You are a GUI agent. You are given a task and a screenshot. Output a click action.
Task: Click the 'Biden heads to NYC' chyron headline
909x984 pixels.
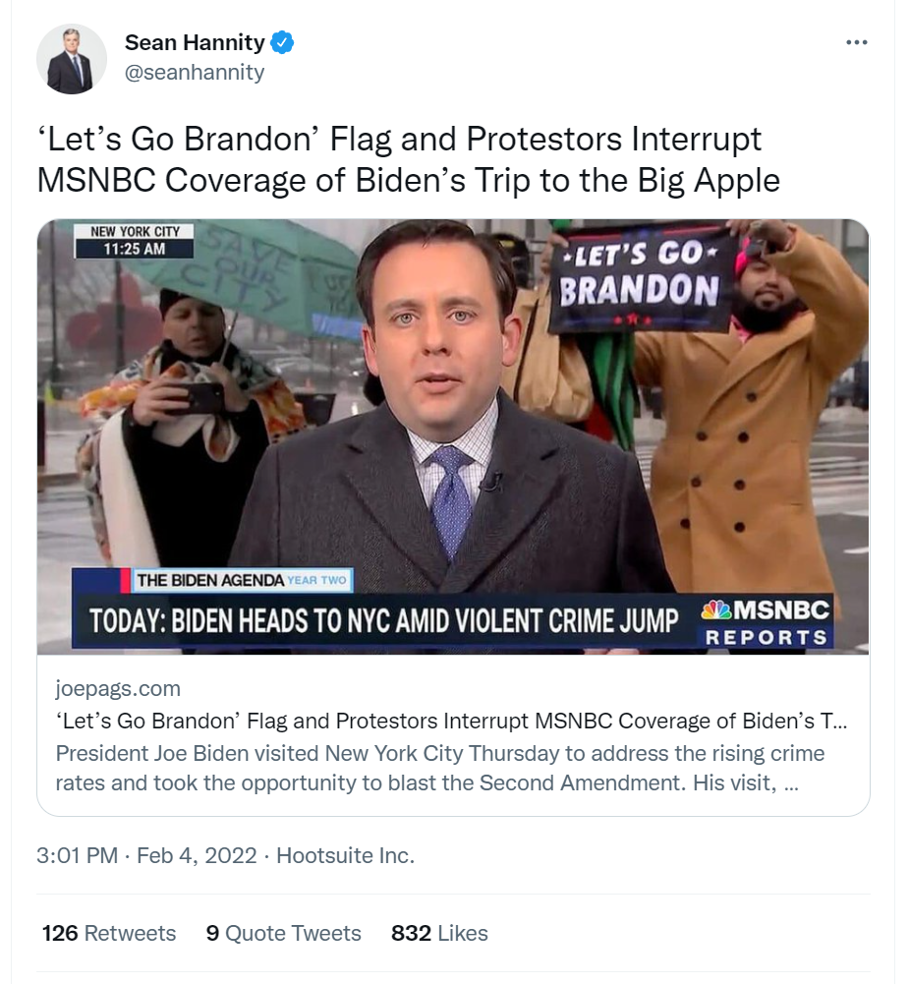tap(383, 621)
